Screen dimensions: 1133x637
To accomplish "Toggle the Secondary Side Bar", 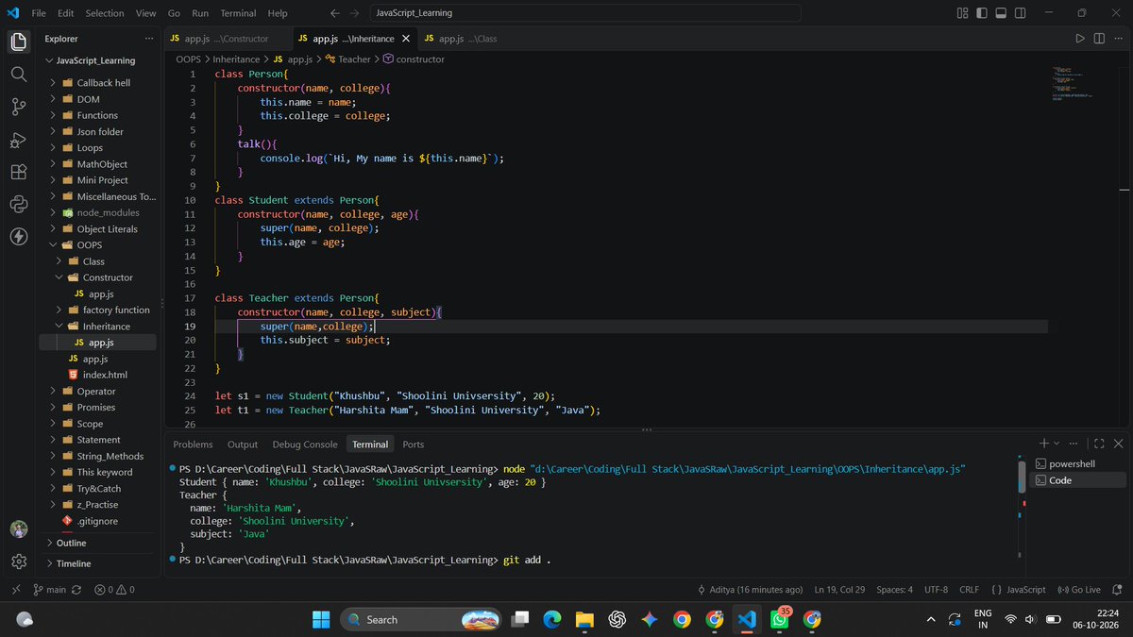I will pyautogui.click(x=1020, y=13).
